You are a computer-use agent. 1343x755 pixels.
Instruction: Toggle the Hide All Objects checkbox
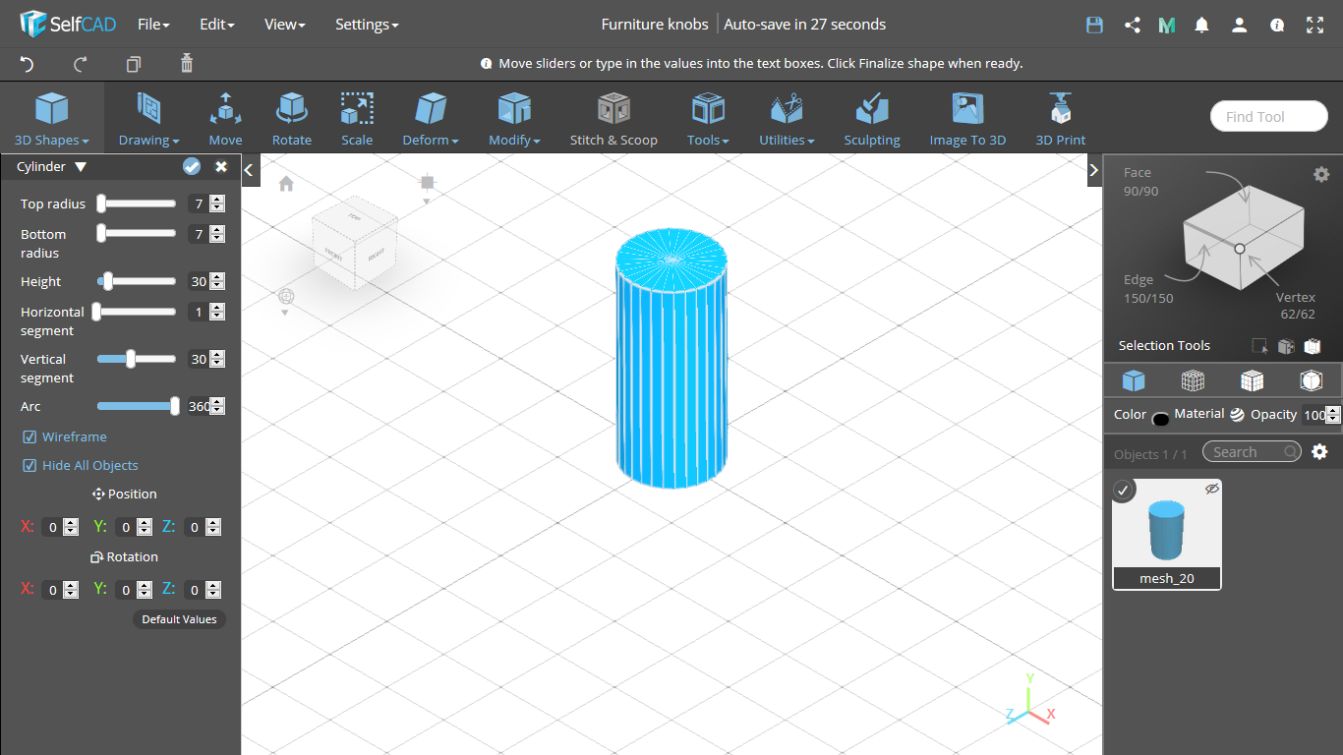(x=29, y=465)
